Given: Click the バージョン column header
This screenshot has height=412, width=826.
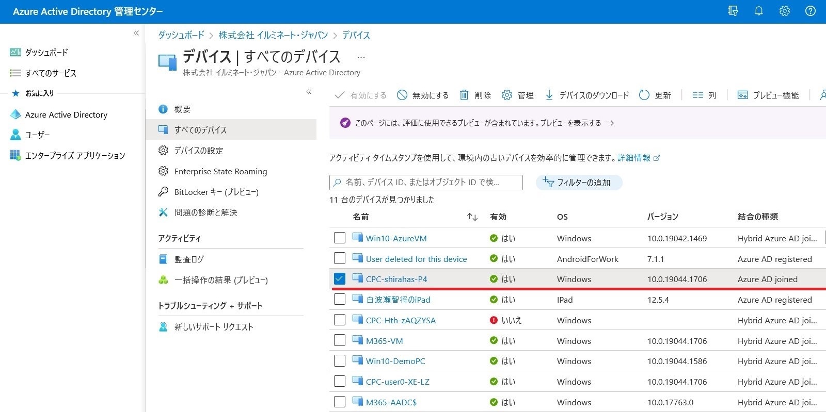Looking at the screenshot, I should [663, 217].
